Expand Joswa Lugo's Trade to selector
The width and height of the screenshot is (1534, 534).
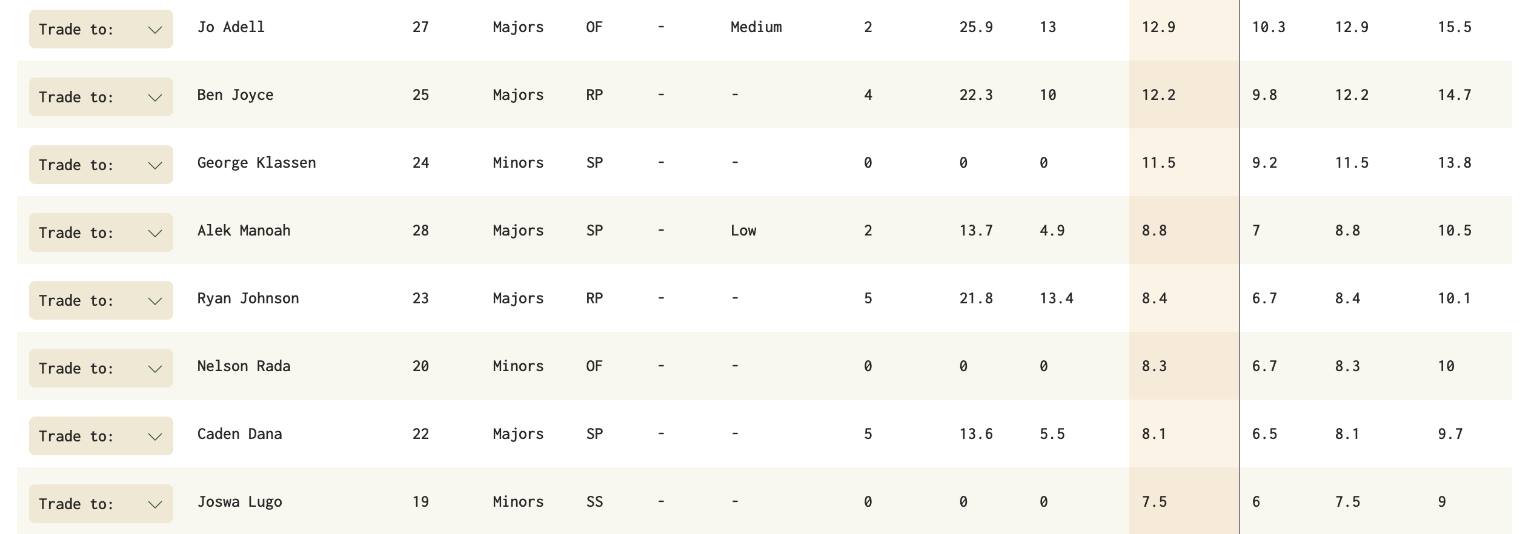(x=101, y=504)
